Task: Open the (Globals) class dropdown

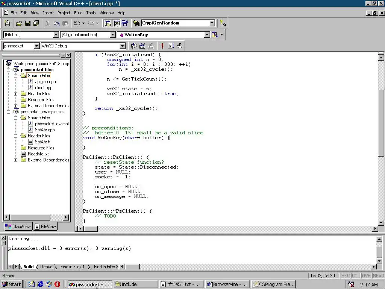Action: click(56, 35)
